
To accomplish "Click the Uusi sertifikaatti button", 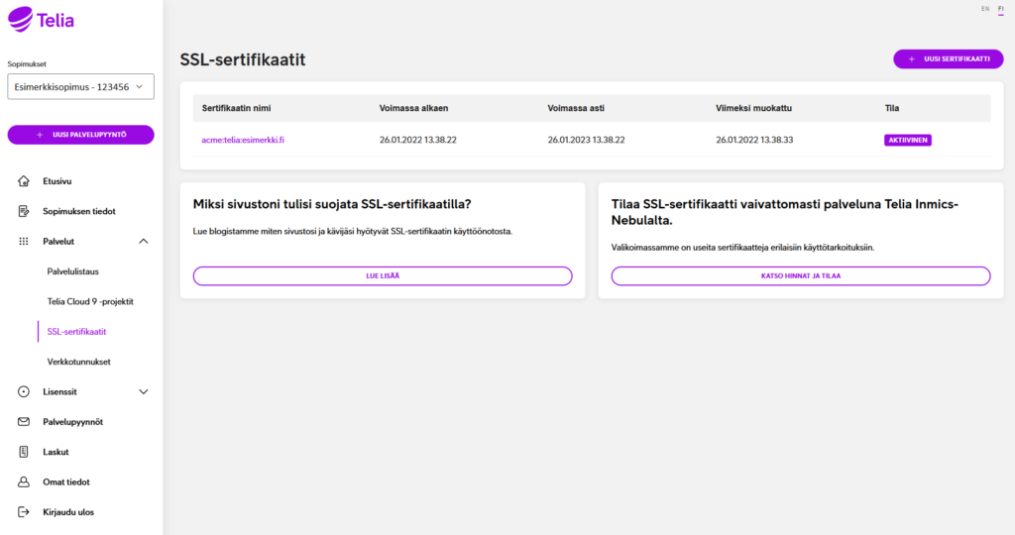I will tap(949, 58).
